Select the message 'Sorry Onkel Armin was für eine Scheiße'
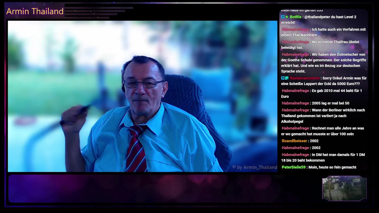The width and height of the screenshot is (379, 213). (x=324, y=81)
